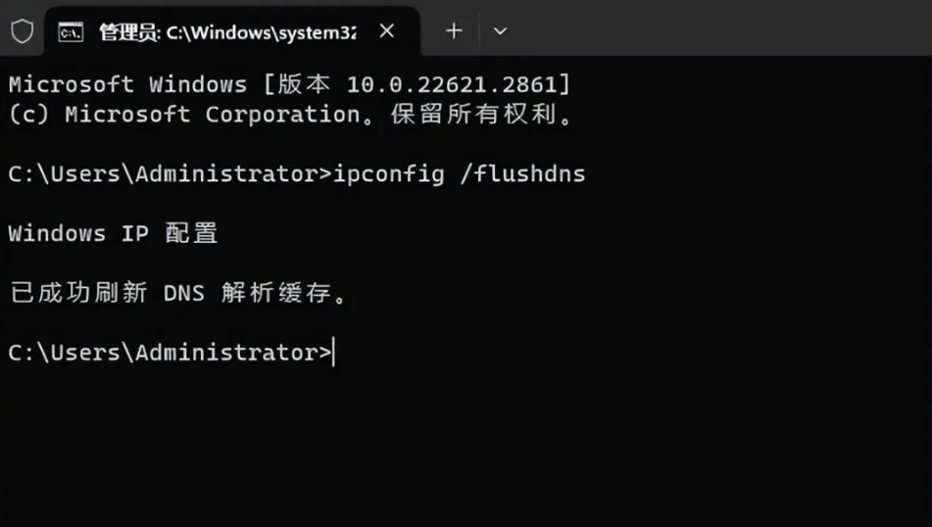This screenshot has height=527, width=932.
Task: Click the text cursor at the last prompt
Action: click(x=334, y=353)
